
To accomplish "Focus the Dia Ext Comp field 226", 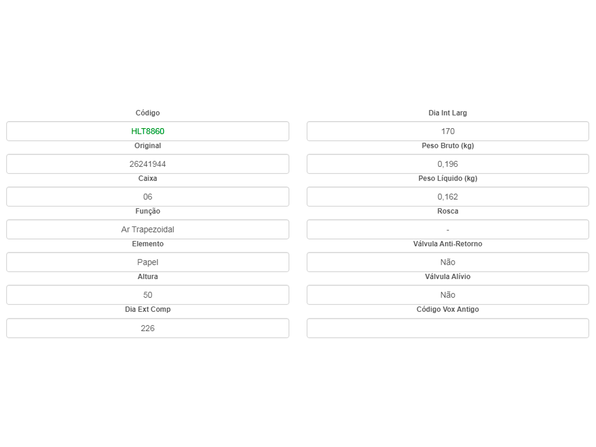I will click(x=148, y=328).
